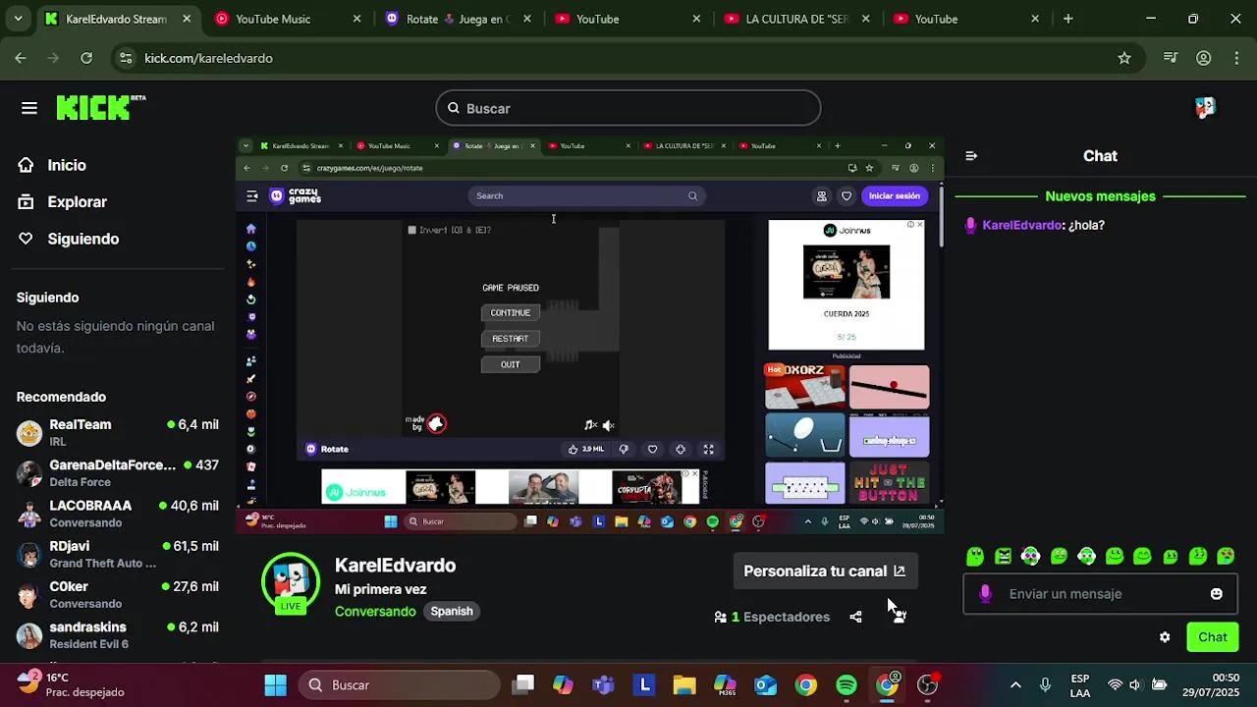Open weather widget showing 16°C
Viewport: 1257px width, 707px height.
(72, 684)
